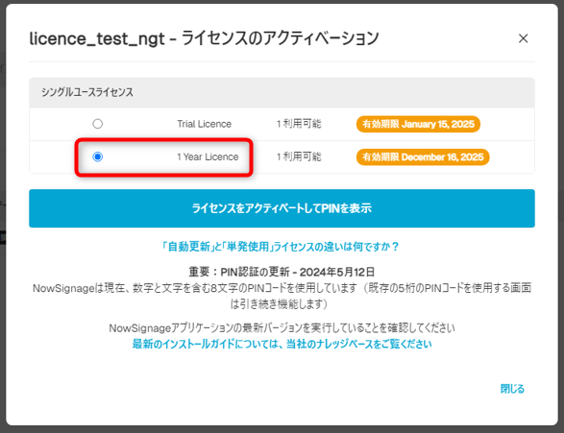This screenshot has width=564, height=433.
Task: Open the 最新のインストールガイド knowledge base link
Action: [x=282, y=344]
